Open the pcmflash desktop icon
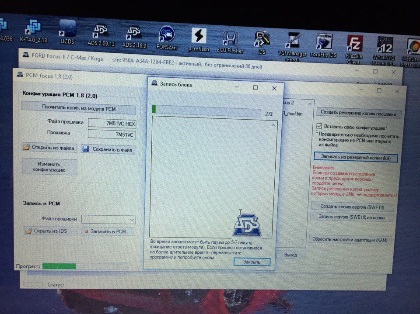 pyautogui.click(x=199, y=40)
